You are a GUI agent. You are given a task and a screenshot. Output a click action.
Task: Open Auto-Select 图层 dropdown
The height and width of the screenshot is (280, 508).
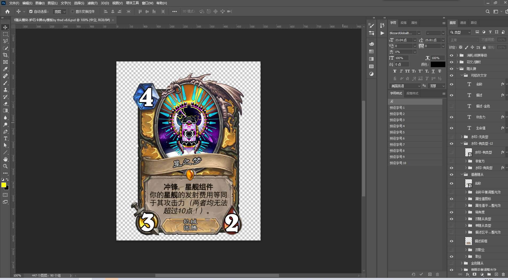click(59, 11)
